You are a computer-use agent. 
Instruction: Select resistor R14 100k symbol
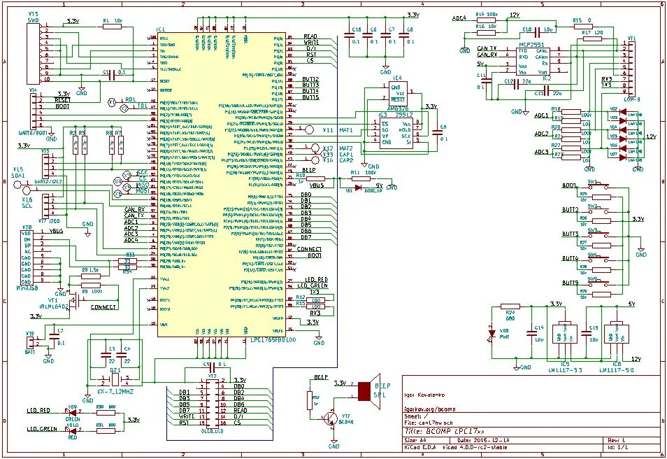(486, 20)
